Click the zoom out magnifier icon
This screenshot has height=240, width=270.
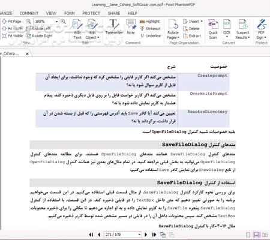(28, 22)
